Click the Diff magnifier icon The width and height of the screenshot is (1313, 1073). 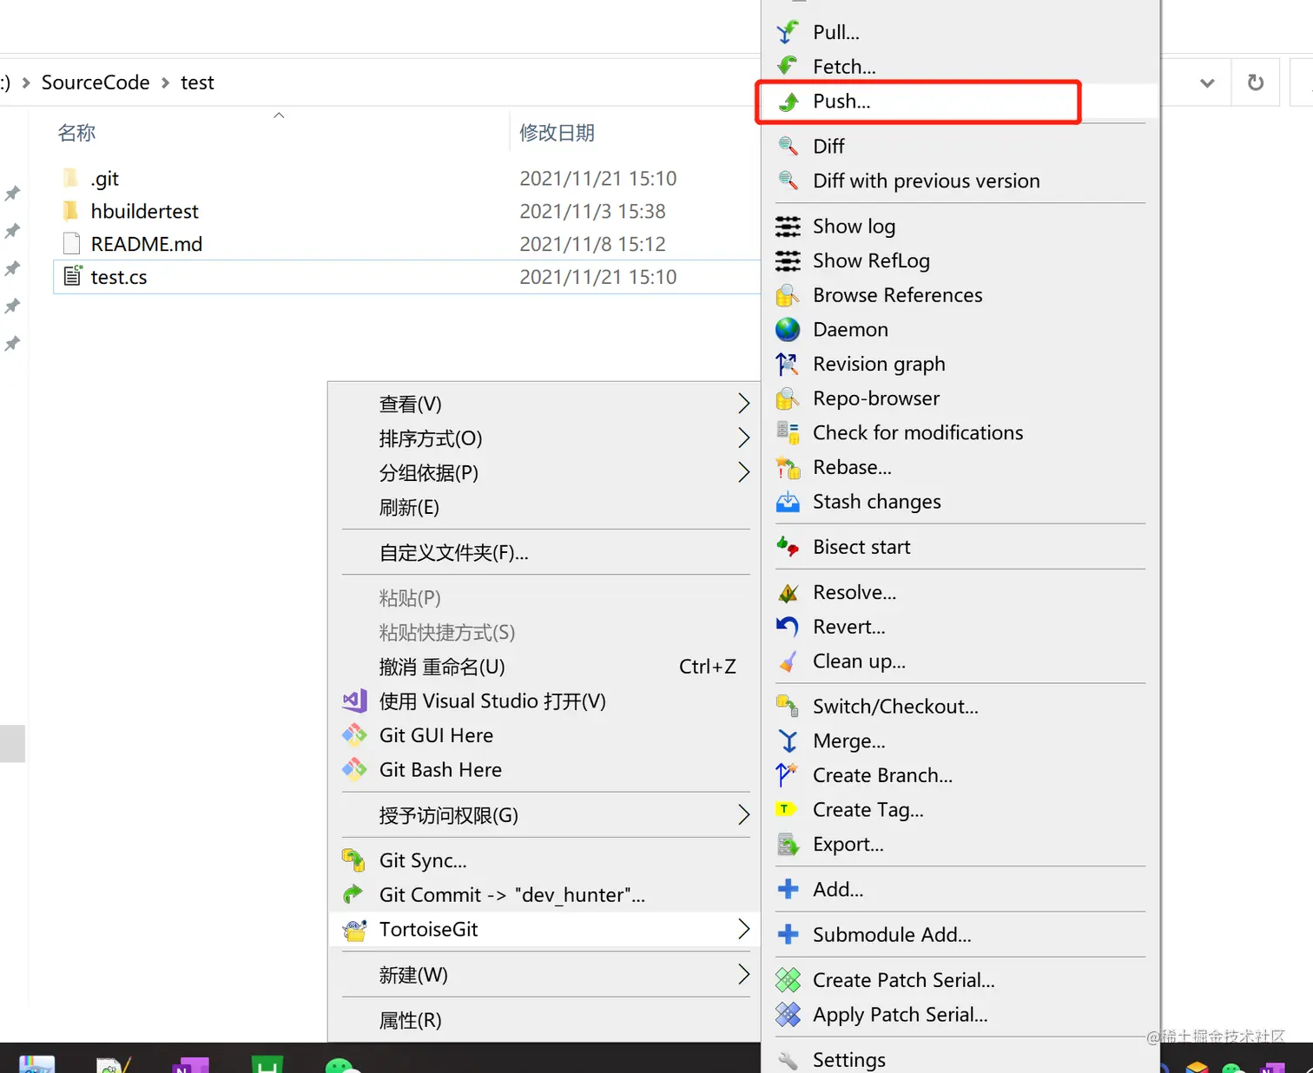point(788,146)
